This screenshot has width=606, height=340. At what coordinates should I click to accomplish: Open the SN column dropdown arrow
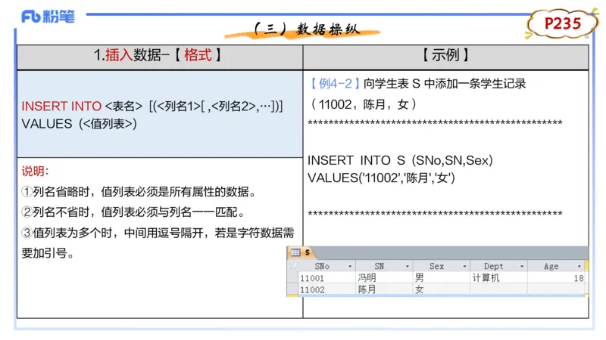[x=408, y=267]
